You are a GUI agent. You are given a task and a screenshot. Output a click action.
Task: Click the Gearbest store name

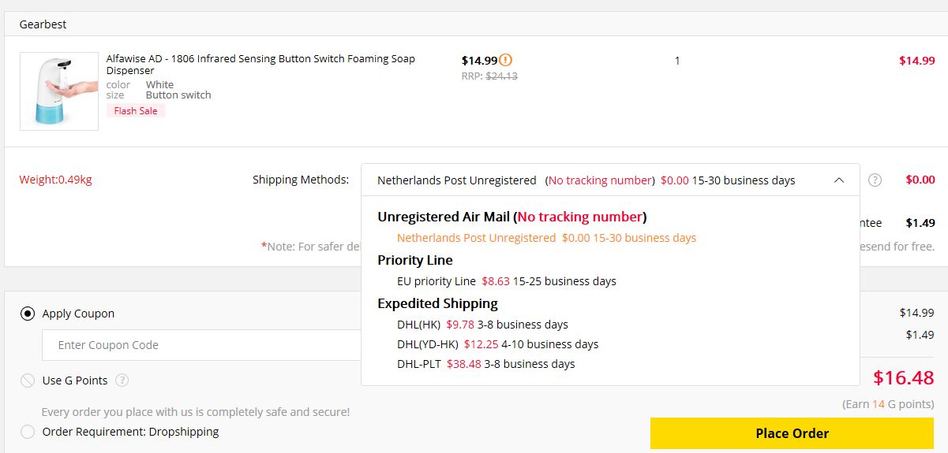pos(43,24)
